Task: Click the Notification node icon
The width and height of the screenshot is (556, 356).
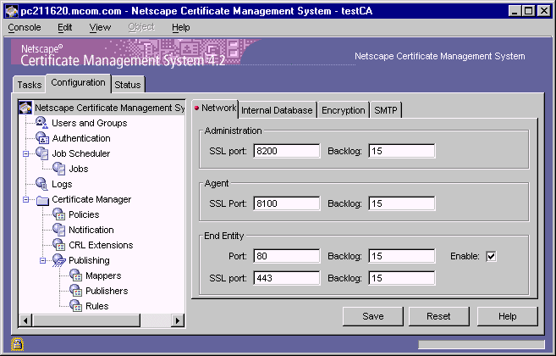Action: pyautogui.click(x=59, y=230)
